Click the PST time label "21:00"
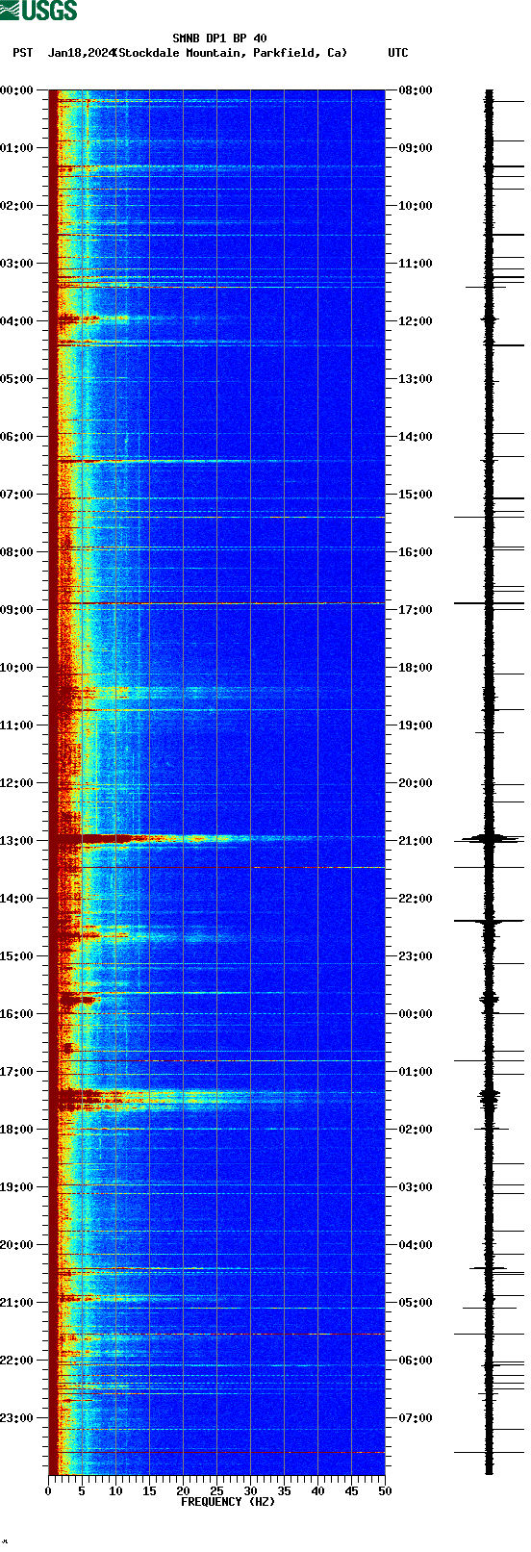This screenshot has width=531, height=1552. [x=17, y=1303]
